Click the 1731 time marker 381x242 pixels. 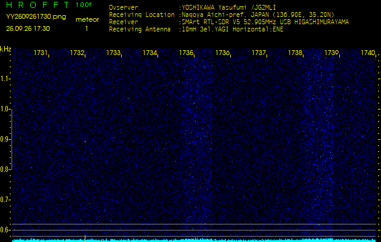[x=41, y=53]
